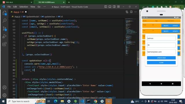Open the Search view in the activity bar
The width and height of the screenshot is (185, 104).
[x=5, y=21]
